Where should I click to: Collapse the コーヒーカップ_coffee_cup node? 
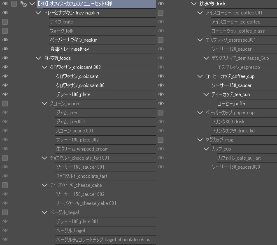200,76
